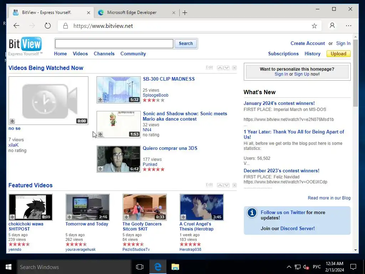This screenshot has height=274, width=365.
Task: Close the Featured Videos section
Action: click(x=235, y=185)
